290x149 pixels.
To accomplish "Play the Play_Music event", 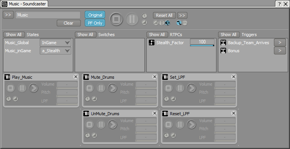I will click(34, 88).
